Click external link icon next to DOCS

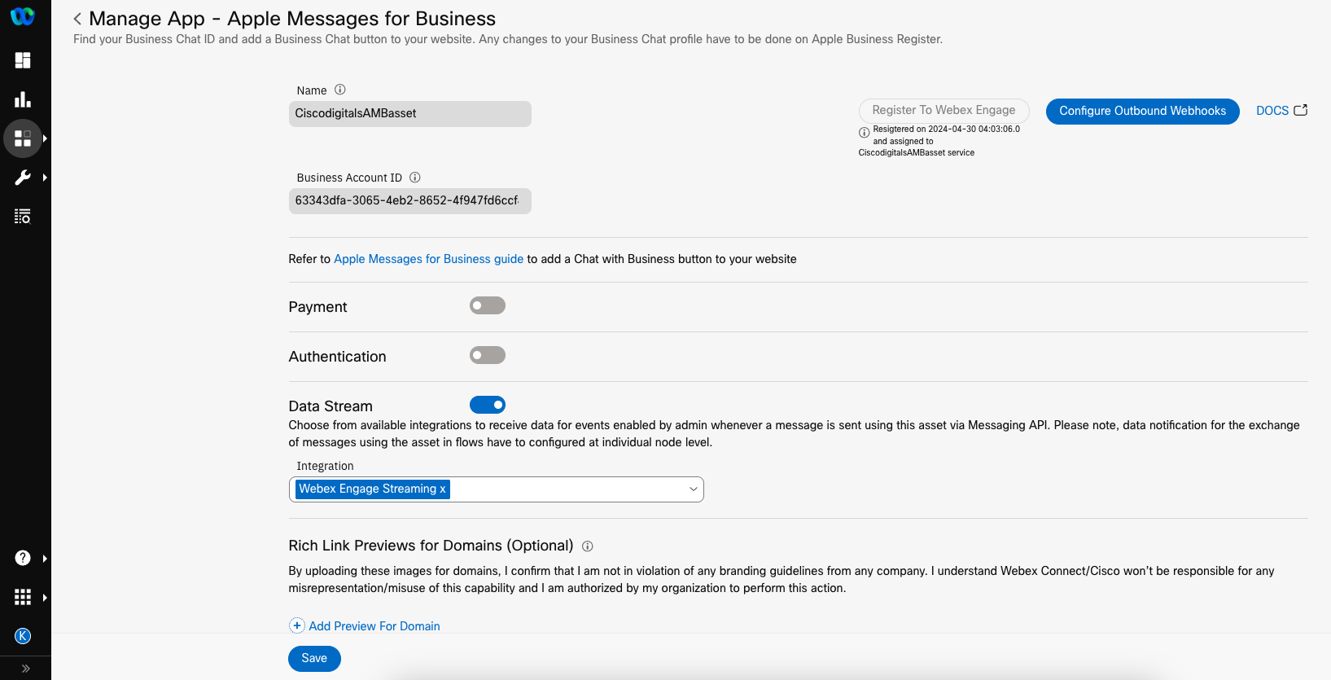[1301, 110]
